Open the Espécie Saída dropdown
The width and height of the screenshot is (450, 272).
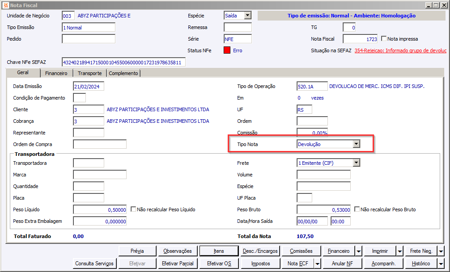248,16
